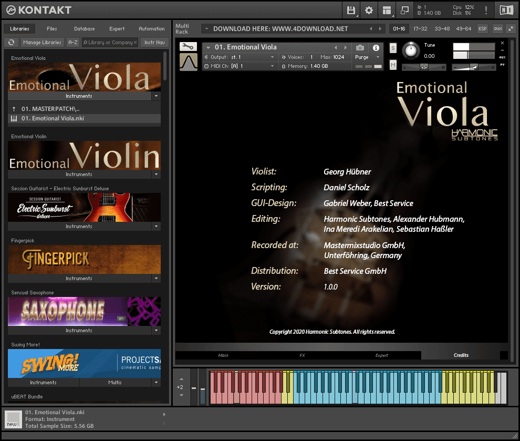Image resolution: width=520 pixels, height=441 pixels.
Task: Open Emotional Violin Instruments button
Action: coord(79,175)
